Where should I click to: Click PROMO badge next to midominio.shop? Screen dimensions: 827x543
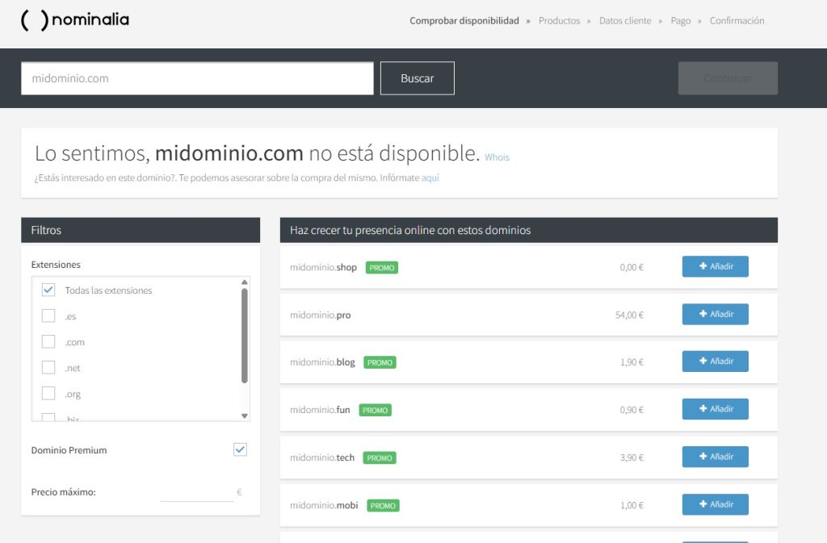tap(382, 267)
